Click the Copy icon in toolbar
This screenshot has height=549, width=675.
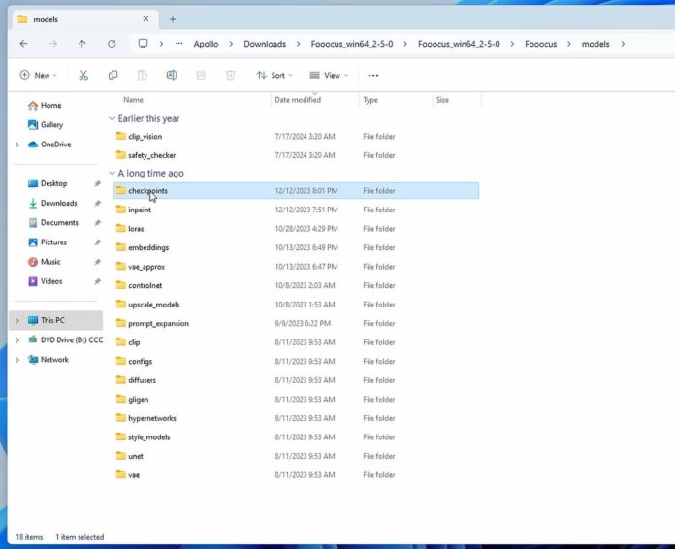[112, 76]
